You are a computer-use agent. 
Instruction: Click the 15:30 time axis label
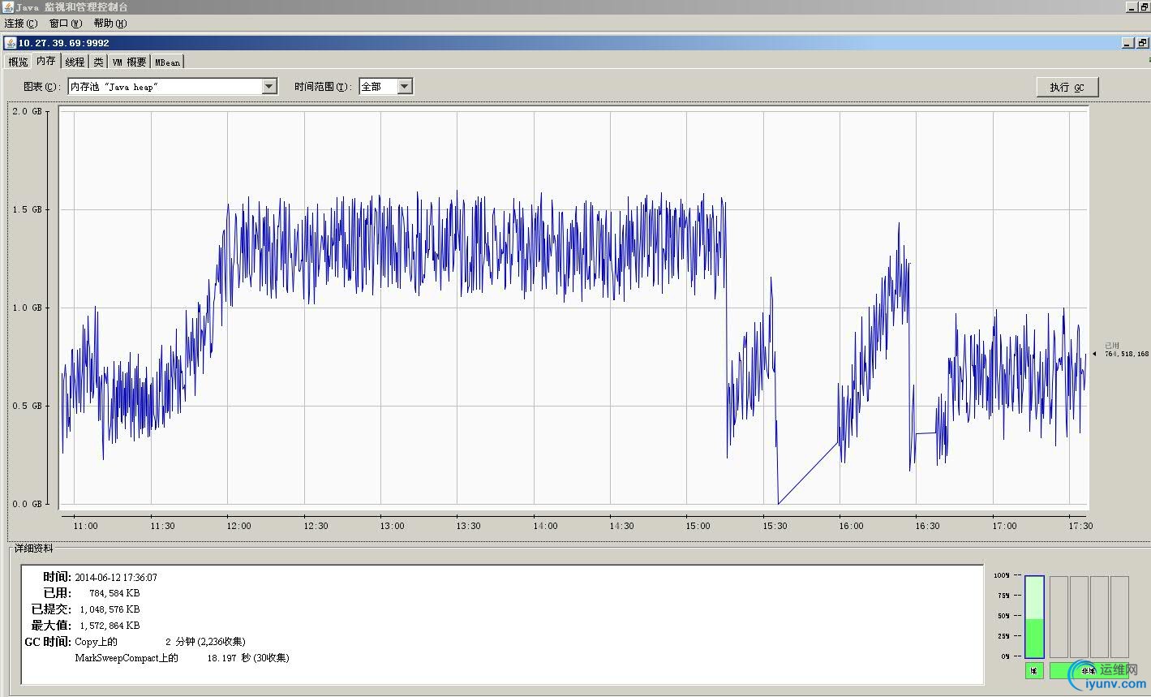pyautogui.click(x=775, y=526)
